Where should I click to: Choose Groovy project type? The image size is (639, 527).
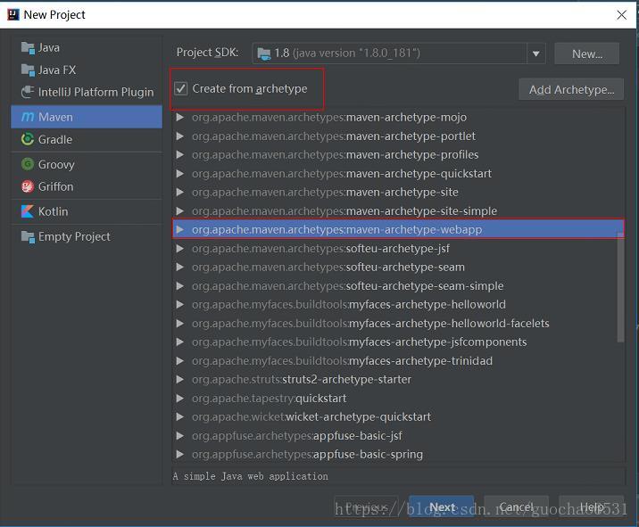[x=87, y=164]
